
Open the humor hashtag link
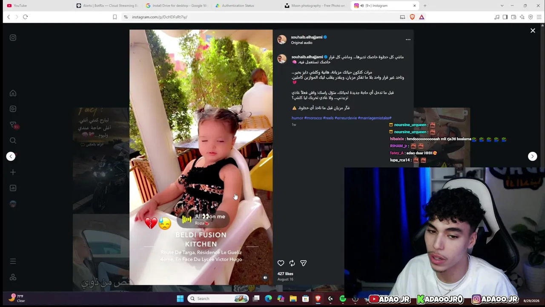297,118
